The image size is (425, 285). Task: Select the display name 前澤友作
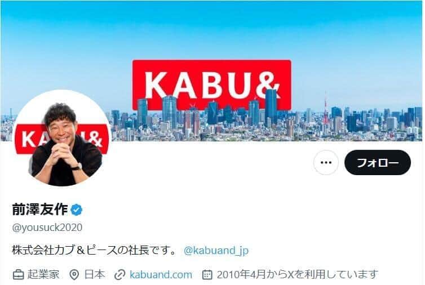(40, 210)
